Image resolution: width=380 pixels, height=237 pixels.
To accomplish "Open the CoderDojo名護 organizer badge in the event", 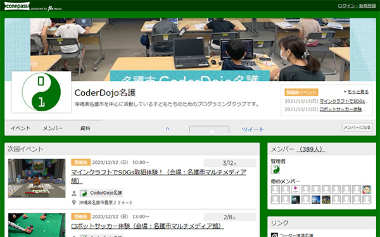I will point(101,193).
